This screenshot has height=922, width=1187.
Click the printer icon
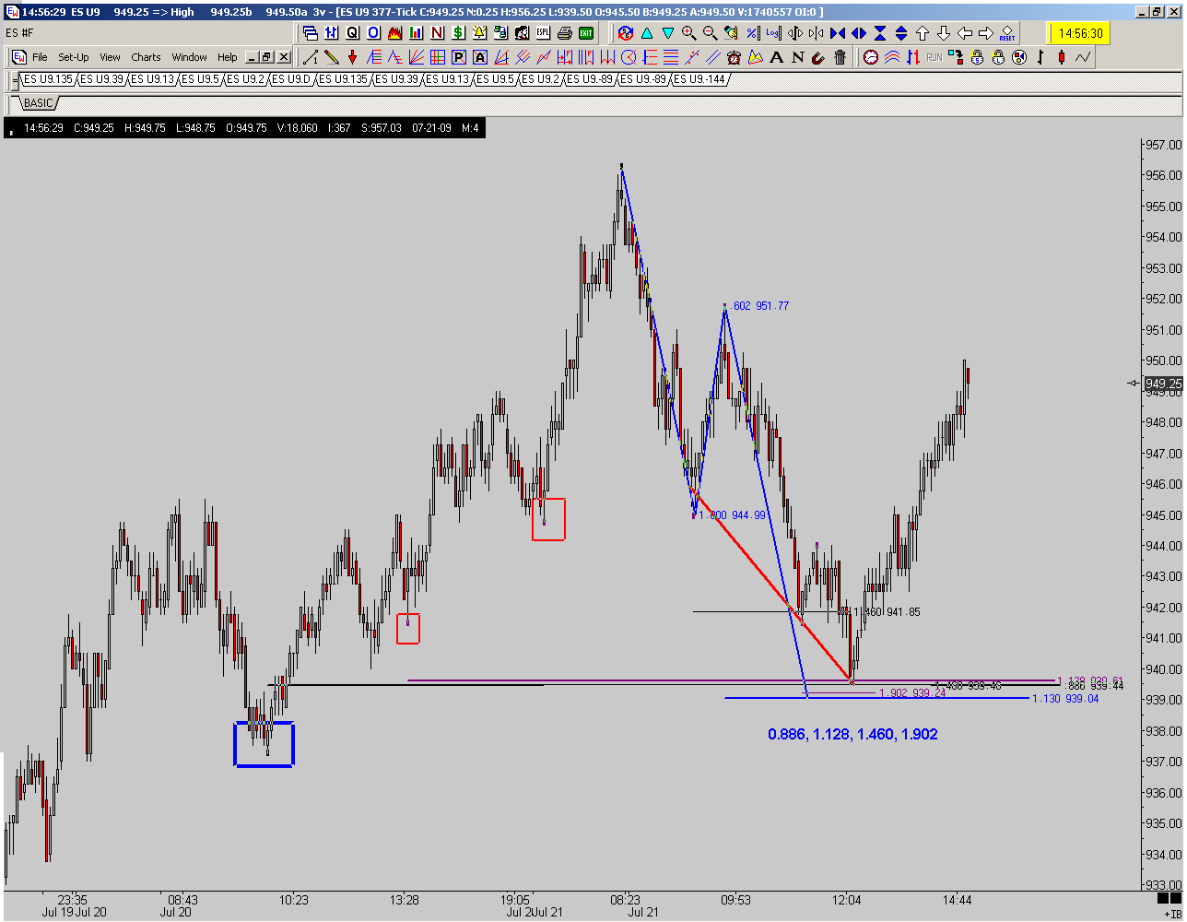[564, 33]
